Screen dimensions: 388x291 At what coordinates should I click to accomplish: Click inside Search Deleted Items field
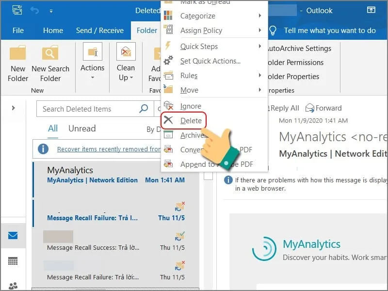[87, 109]
